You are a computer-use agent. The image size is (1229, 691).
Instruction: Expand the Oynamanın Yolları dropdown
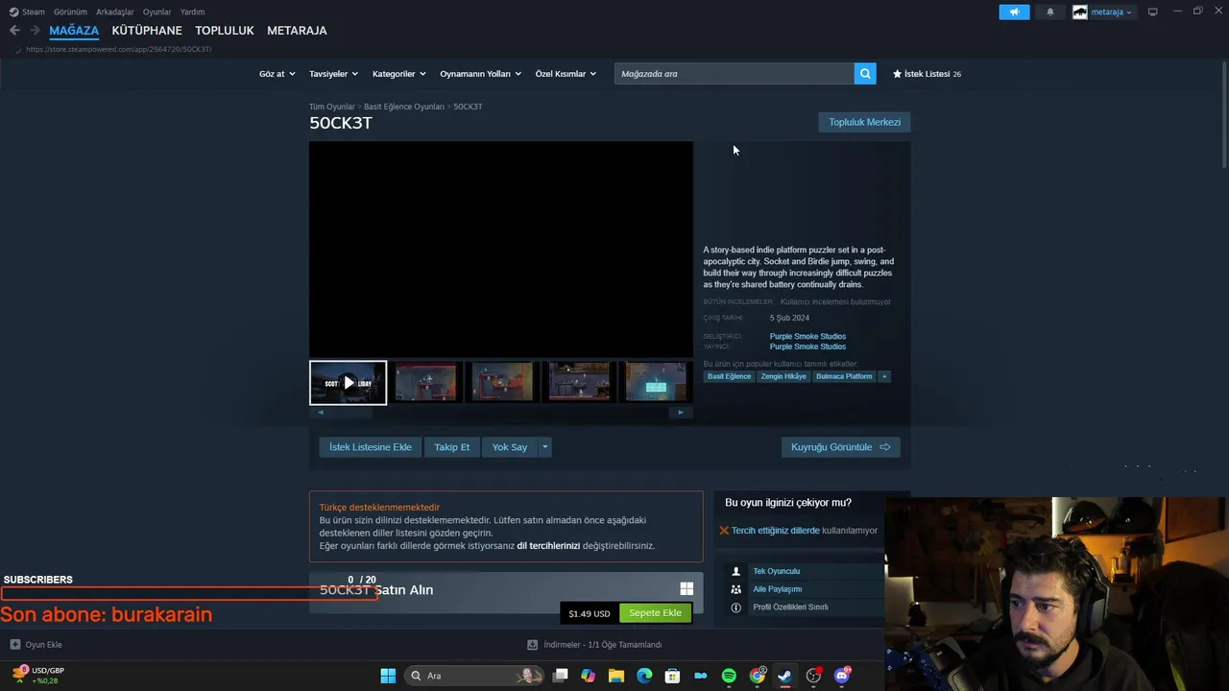click(480, 74)
